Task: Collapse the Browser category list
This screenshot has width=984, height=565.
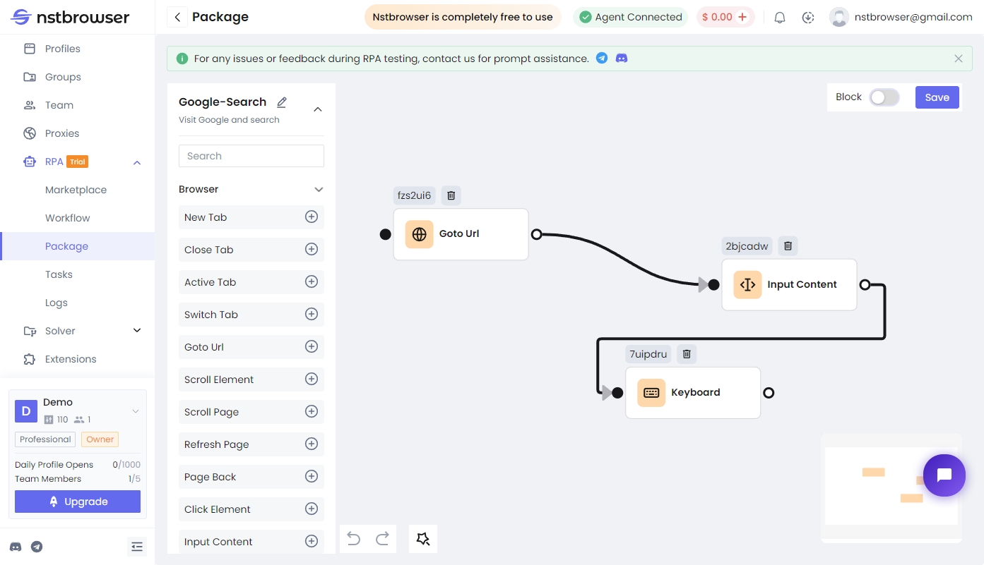Action: coord(319,189)
